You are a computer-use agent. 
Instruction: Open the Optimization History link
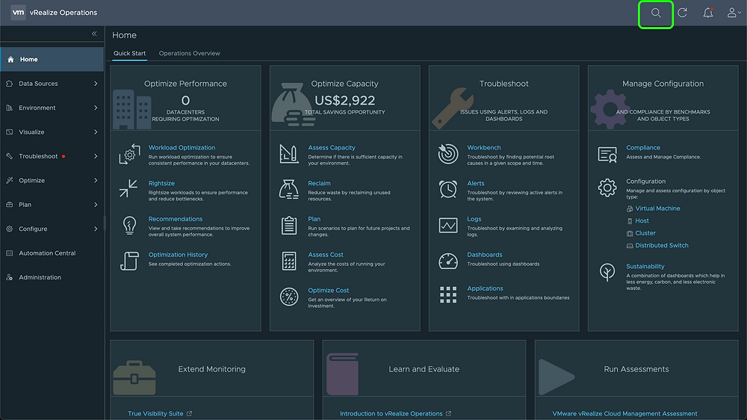[x=178, y=255]
